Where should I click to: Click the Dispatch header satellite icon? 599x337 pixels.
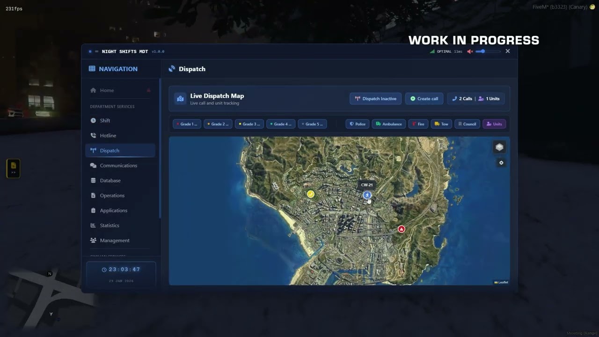click(172, 69)
